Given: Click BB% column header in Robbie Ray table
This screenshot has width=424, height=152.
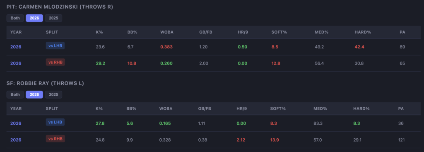Looking at the screenshot, I should pos(131,109).
